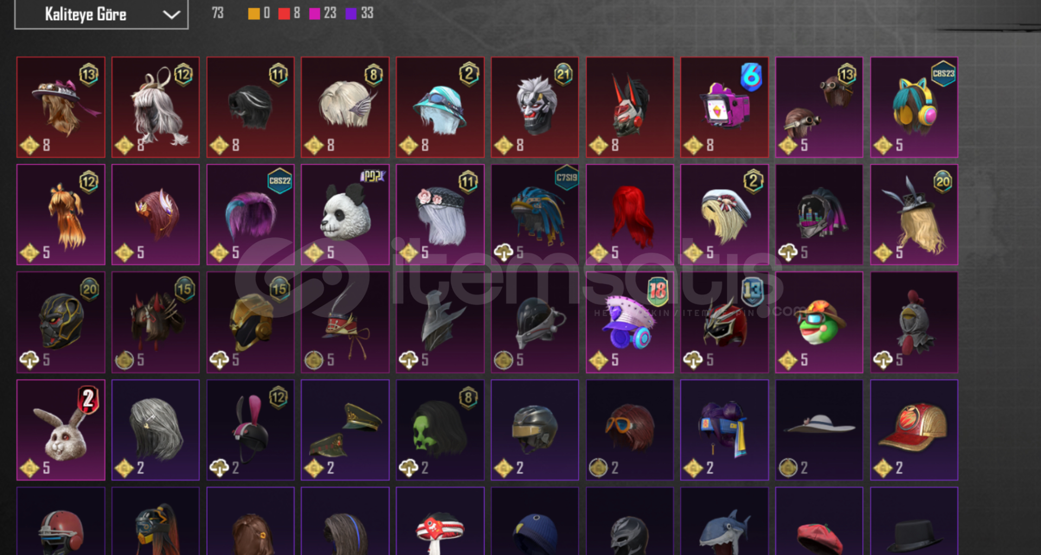The width and height of the screenshot is (1041, 555).
Task: Click the purple quality color square
Action: (x=351, y=14)
